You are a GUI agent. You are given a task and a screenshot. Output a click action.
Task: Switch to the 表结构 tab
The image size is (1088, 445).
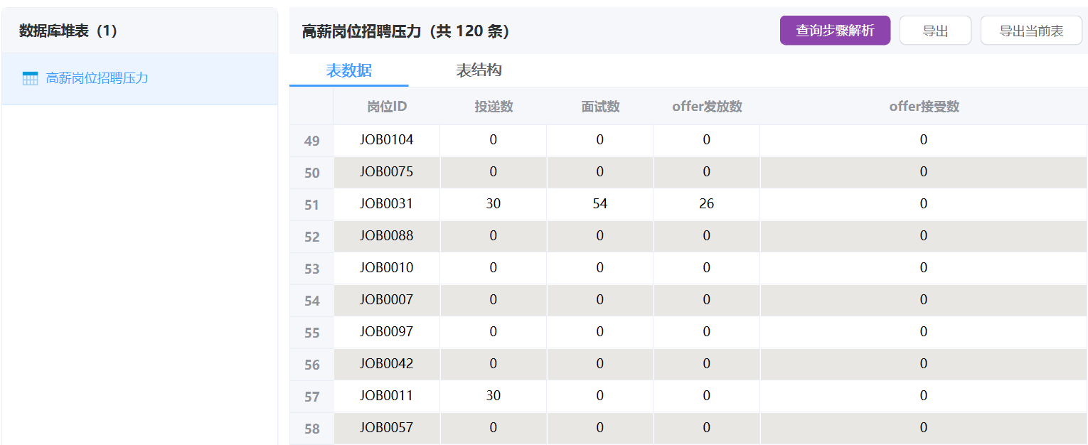point(479,70)
